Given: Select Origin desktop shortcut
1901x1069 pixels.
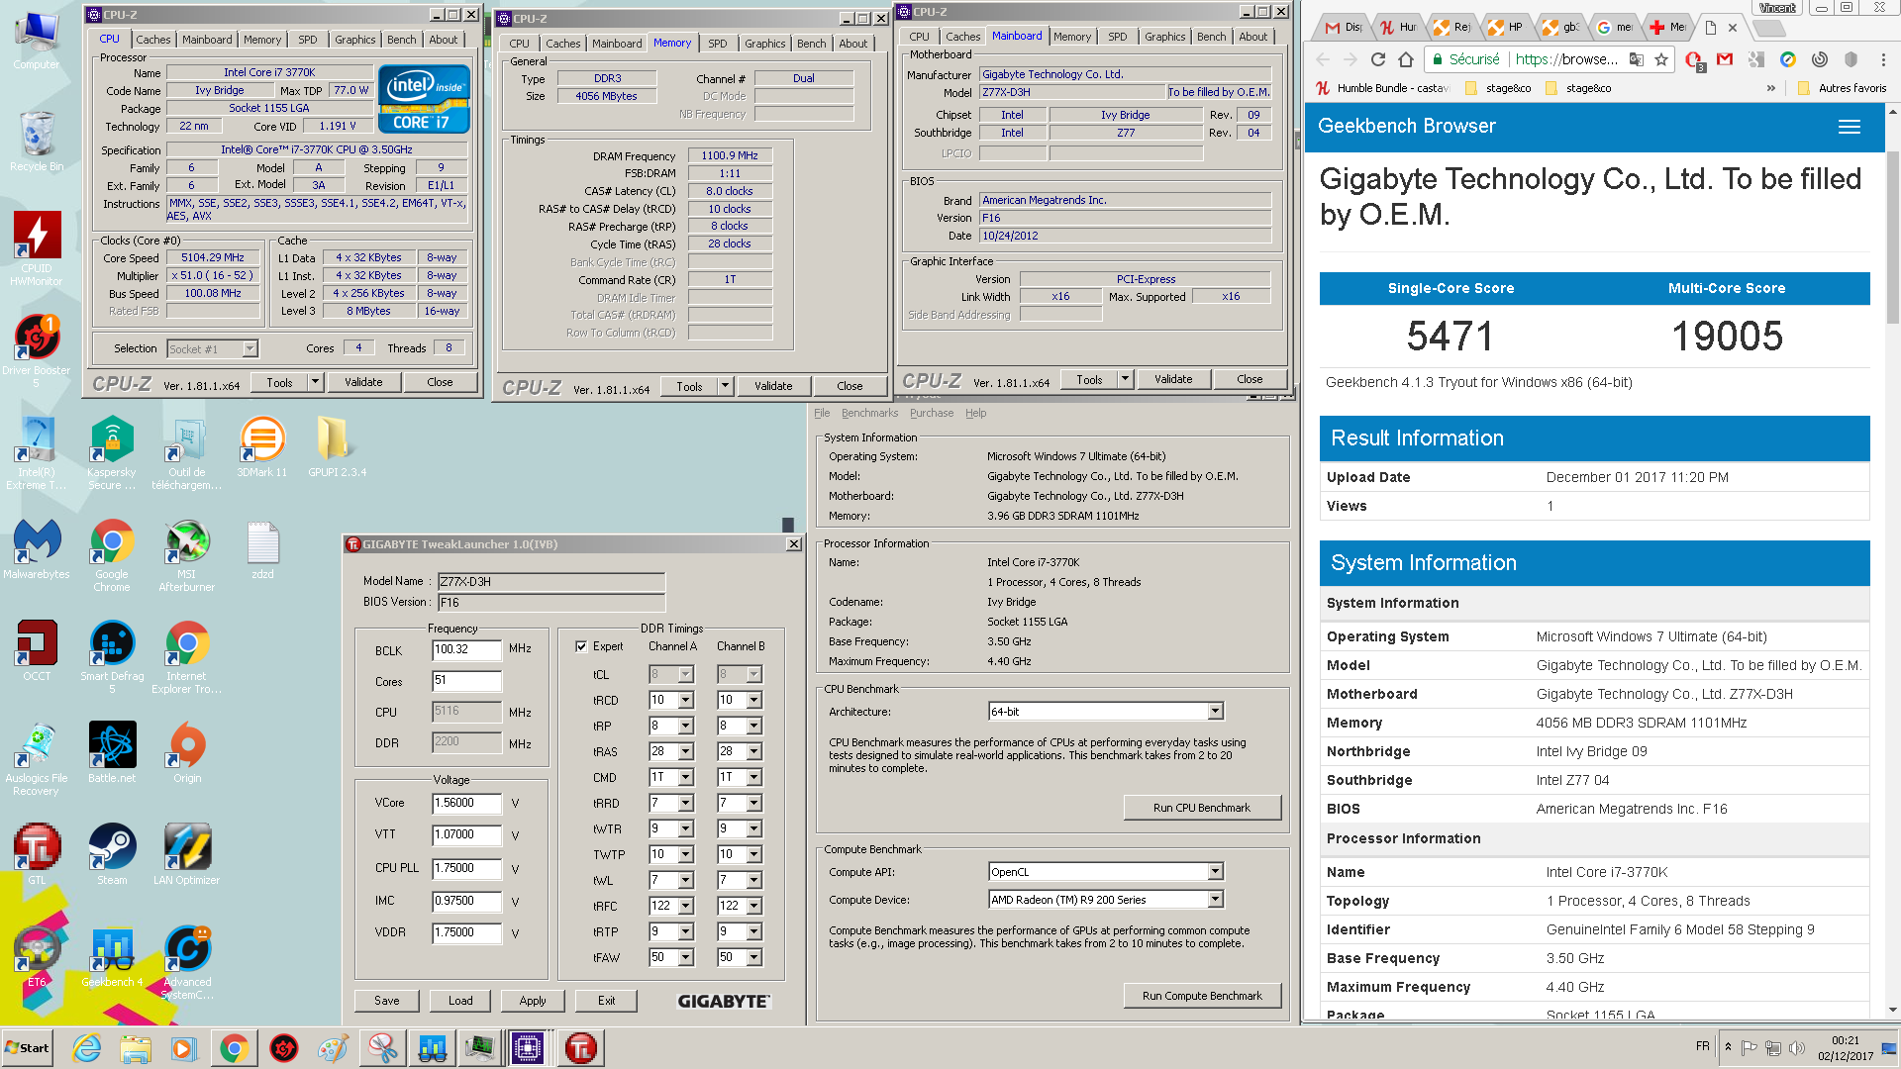Looking at the screenshot, I should click(187, 752).
